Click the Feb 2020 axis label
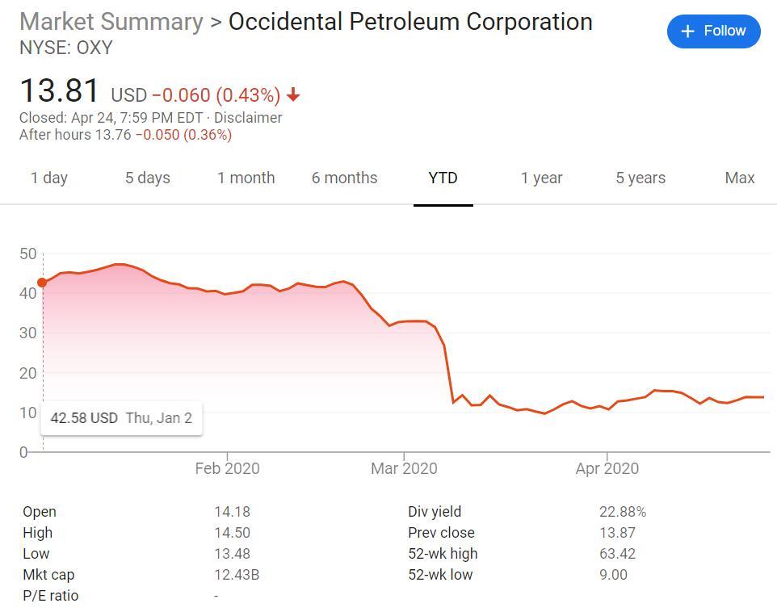Screen dimensions: 777x616 tap(227, 468)
